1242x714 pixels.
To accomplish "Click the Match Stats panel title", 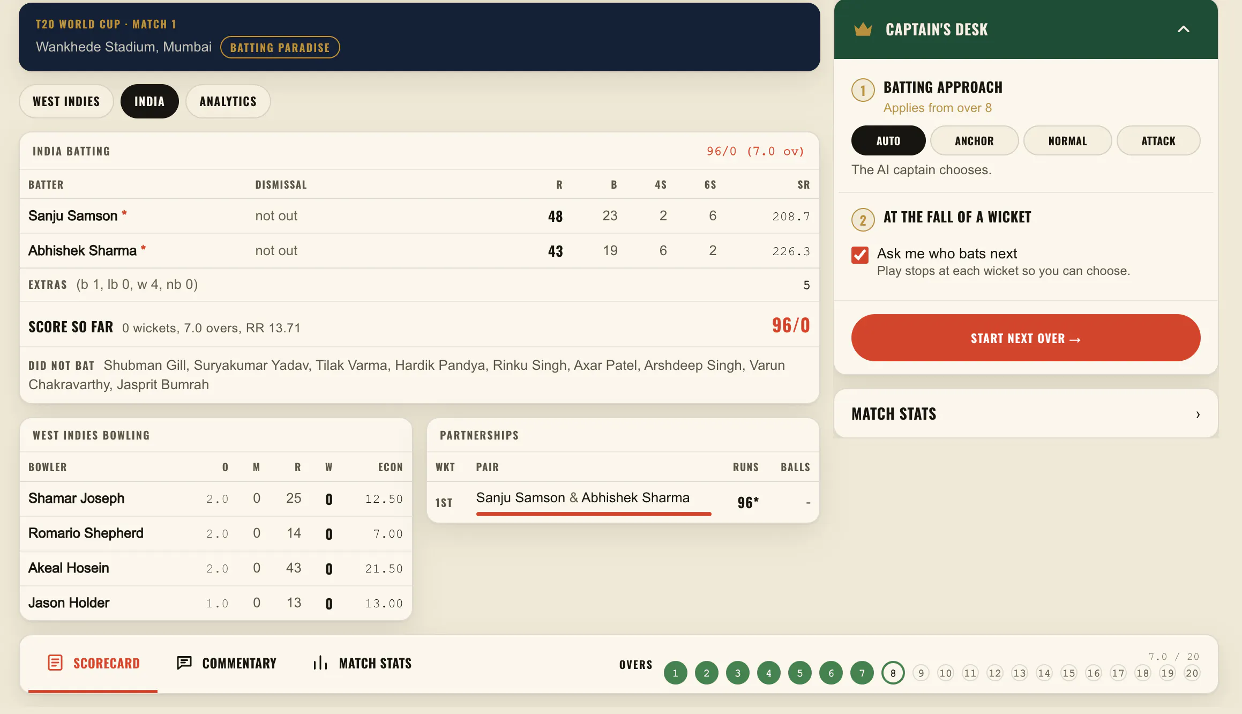I will [x=894, y=414].
